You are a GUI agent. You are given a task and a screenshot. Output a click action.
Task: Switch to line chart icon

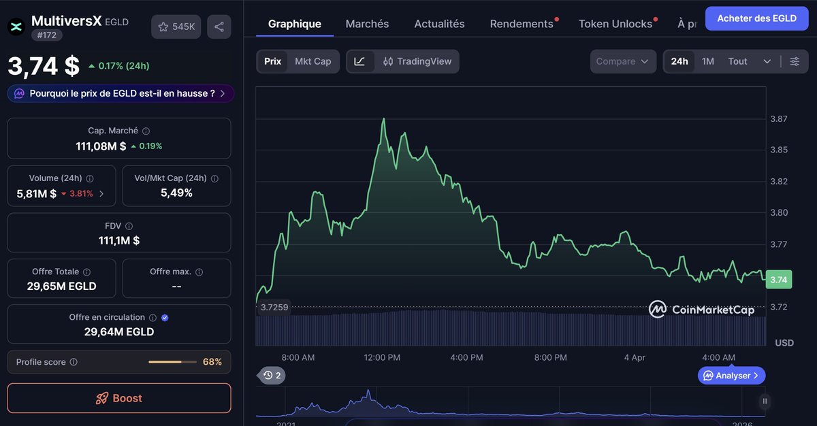(x=359, y=61)
